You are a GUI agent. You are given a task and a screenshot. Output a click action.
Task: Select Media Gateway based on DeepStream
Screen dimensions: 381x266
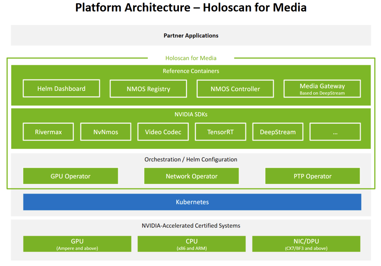click(322, 89)
